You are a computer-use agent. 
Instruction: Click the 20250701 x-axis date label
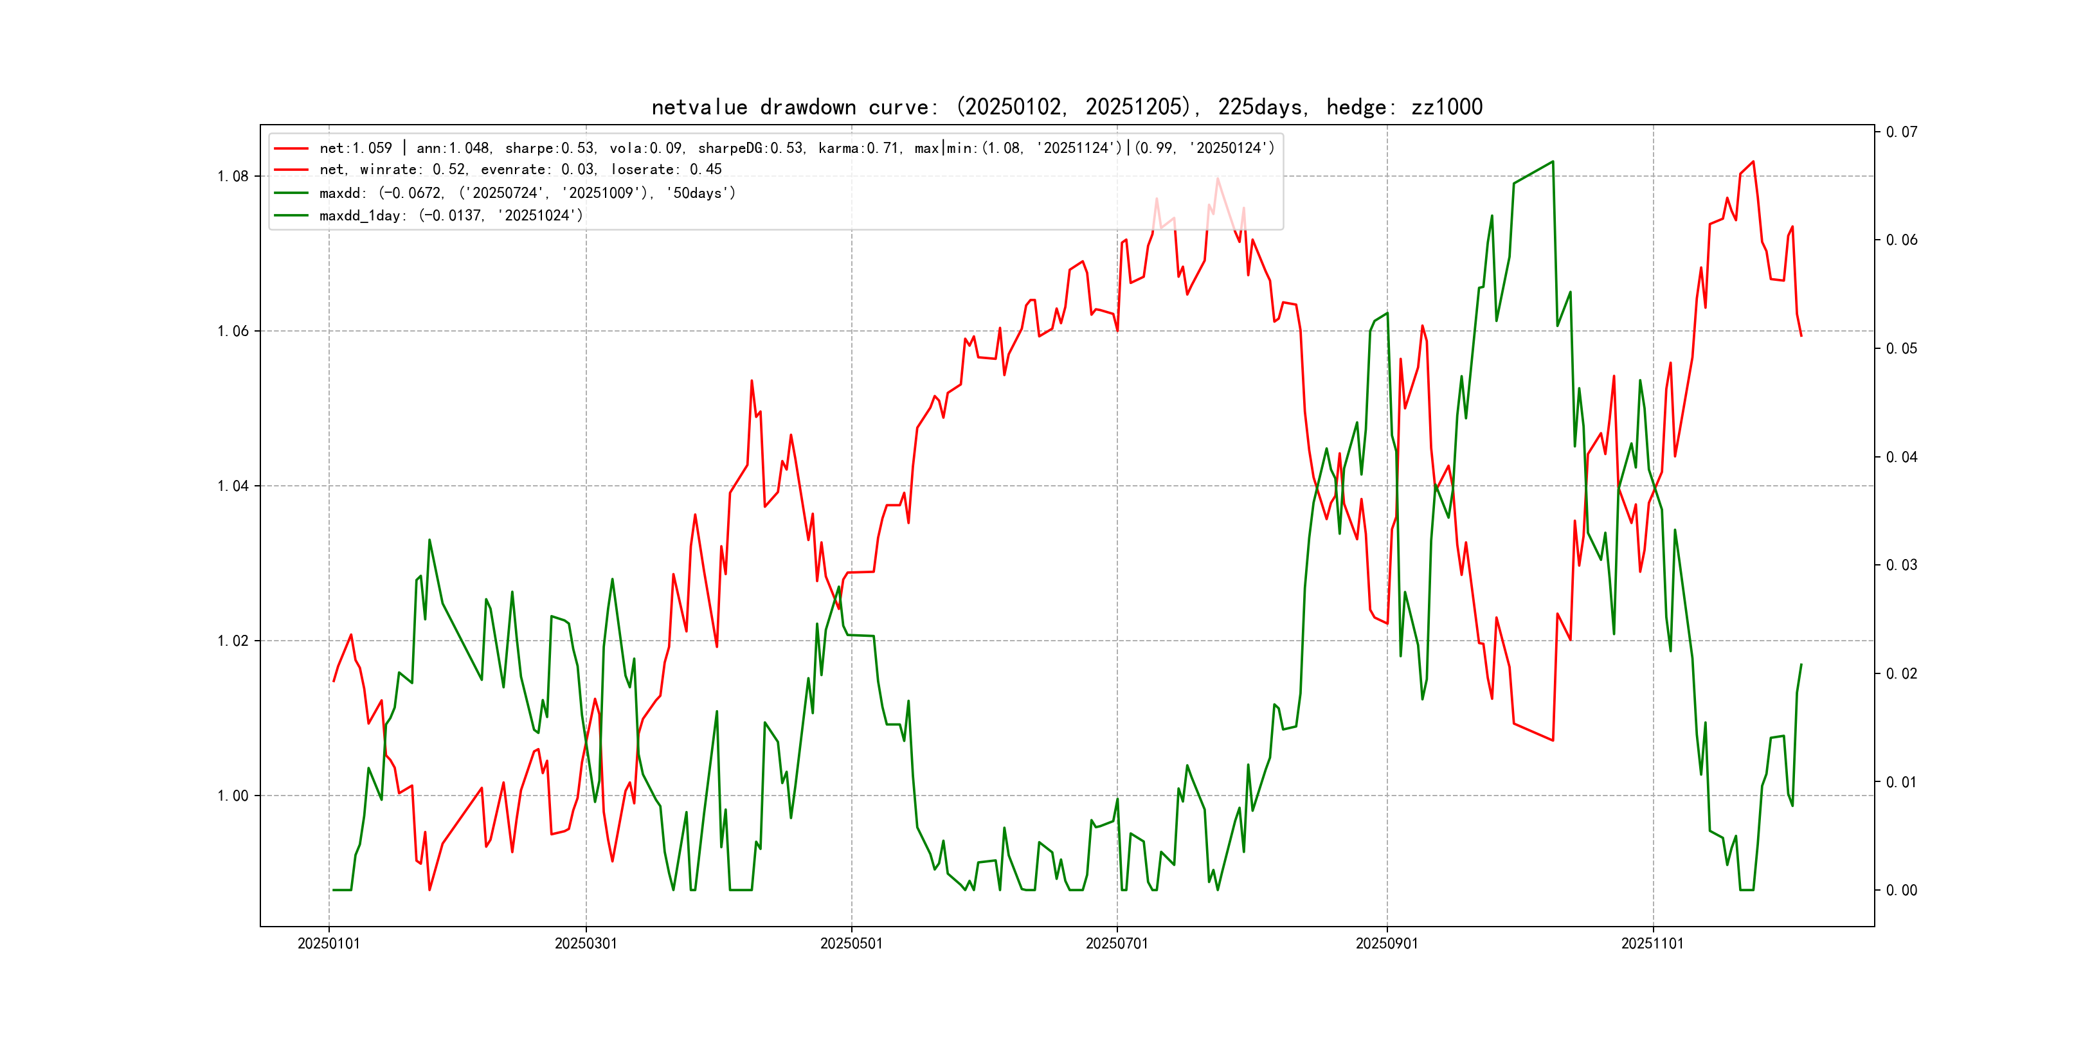[1116, 944]
